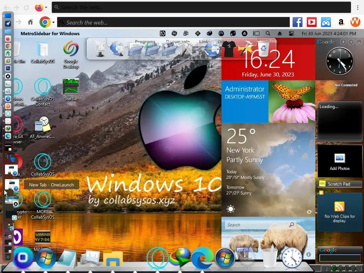Click the date and time in the menu bar

tap(329, 33)
